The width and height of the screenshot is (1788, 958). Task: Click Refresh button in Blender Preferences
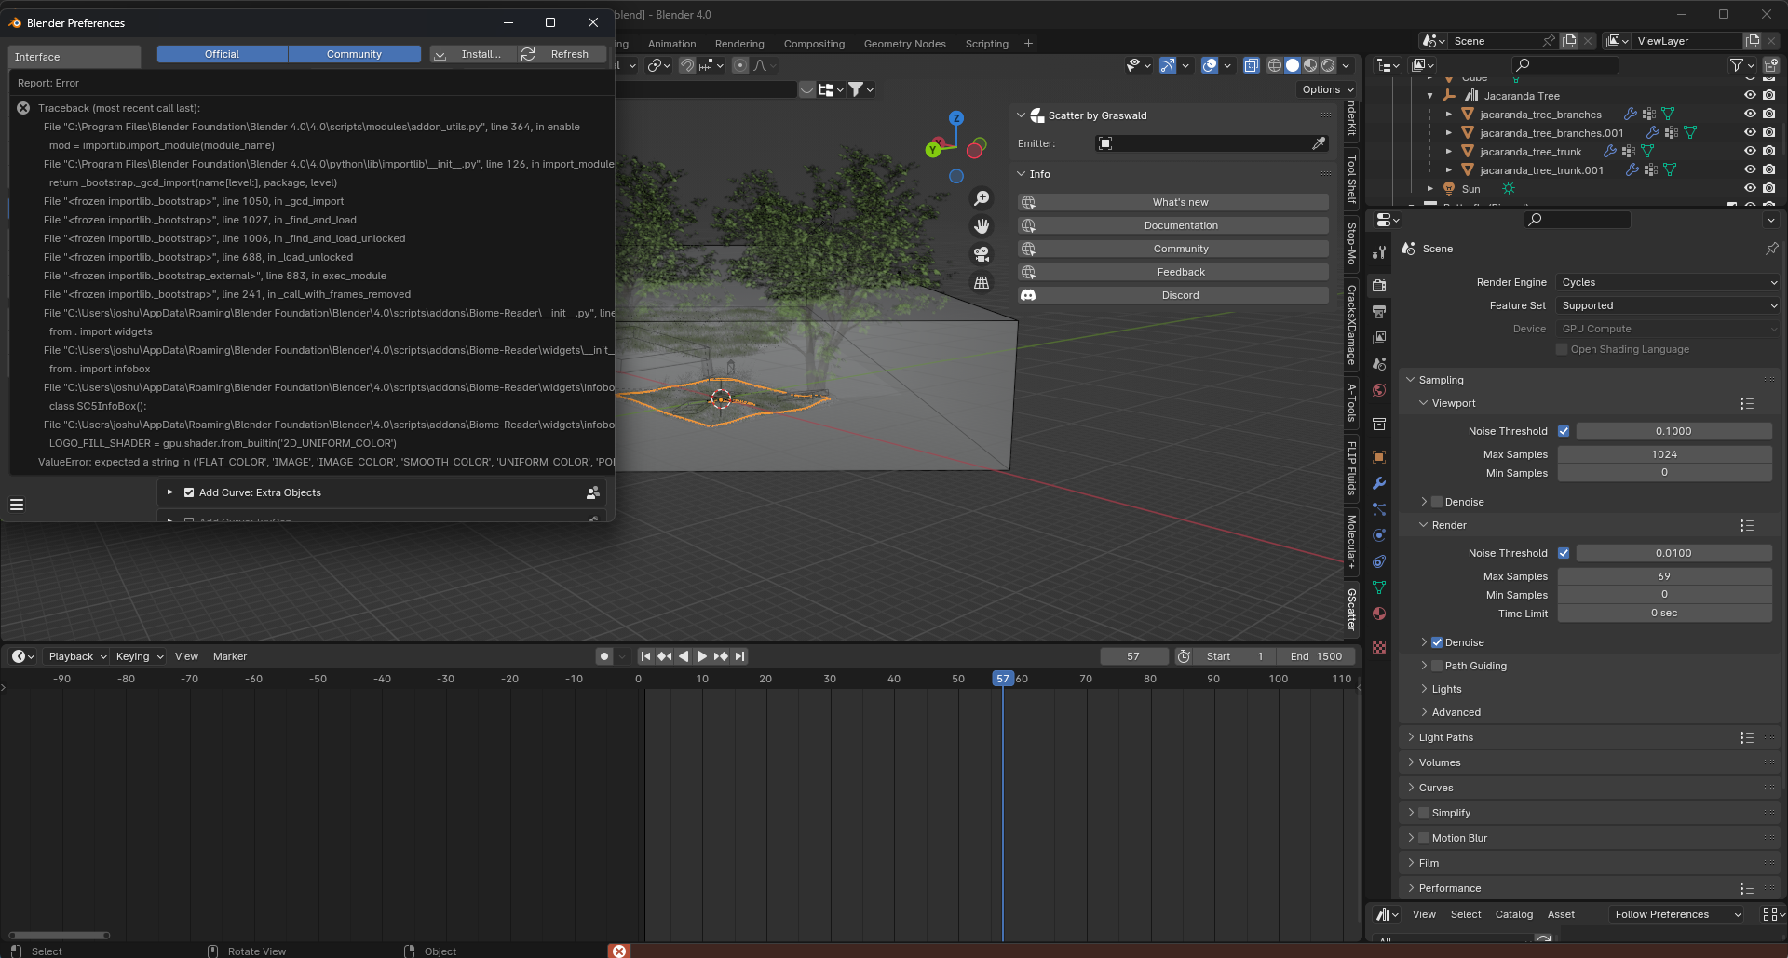[561, 54]
